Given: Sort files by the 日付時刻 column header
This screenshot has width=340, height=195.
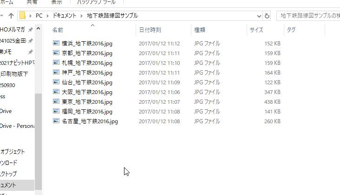Looking at the screenshot, I should point(150,30).
